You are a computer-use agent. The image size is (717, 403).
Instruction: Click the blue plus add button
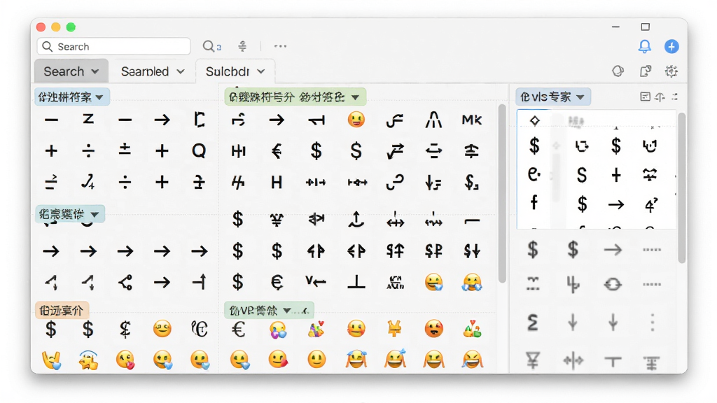click(671, 46)
